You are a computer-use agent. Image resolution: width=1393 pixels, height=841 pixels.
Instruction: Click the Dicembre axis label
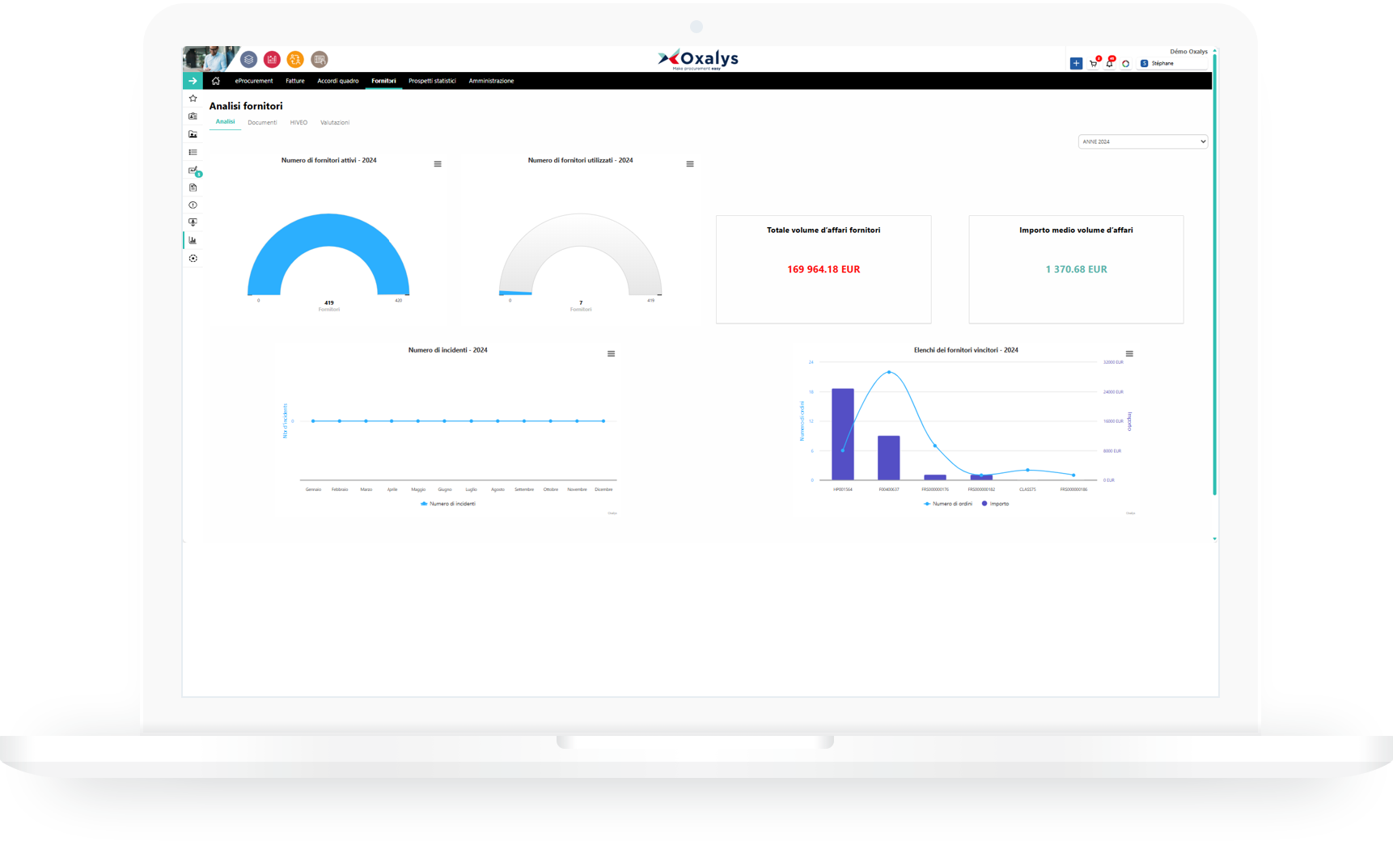pyautogui.click(x=603, y=489)
